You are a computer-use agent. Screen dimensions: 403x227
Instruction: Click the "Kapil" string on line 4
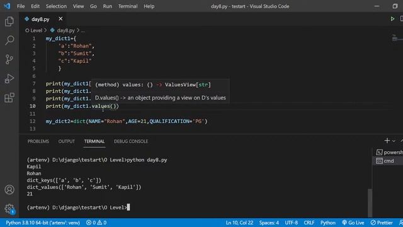[x=81, y=61]
